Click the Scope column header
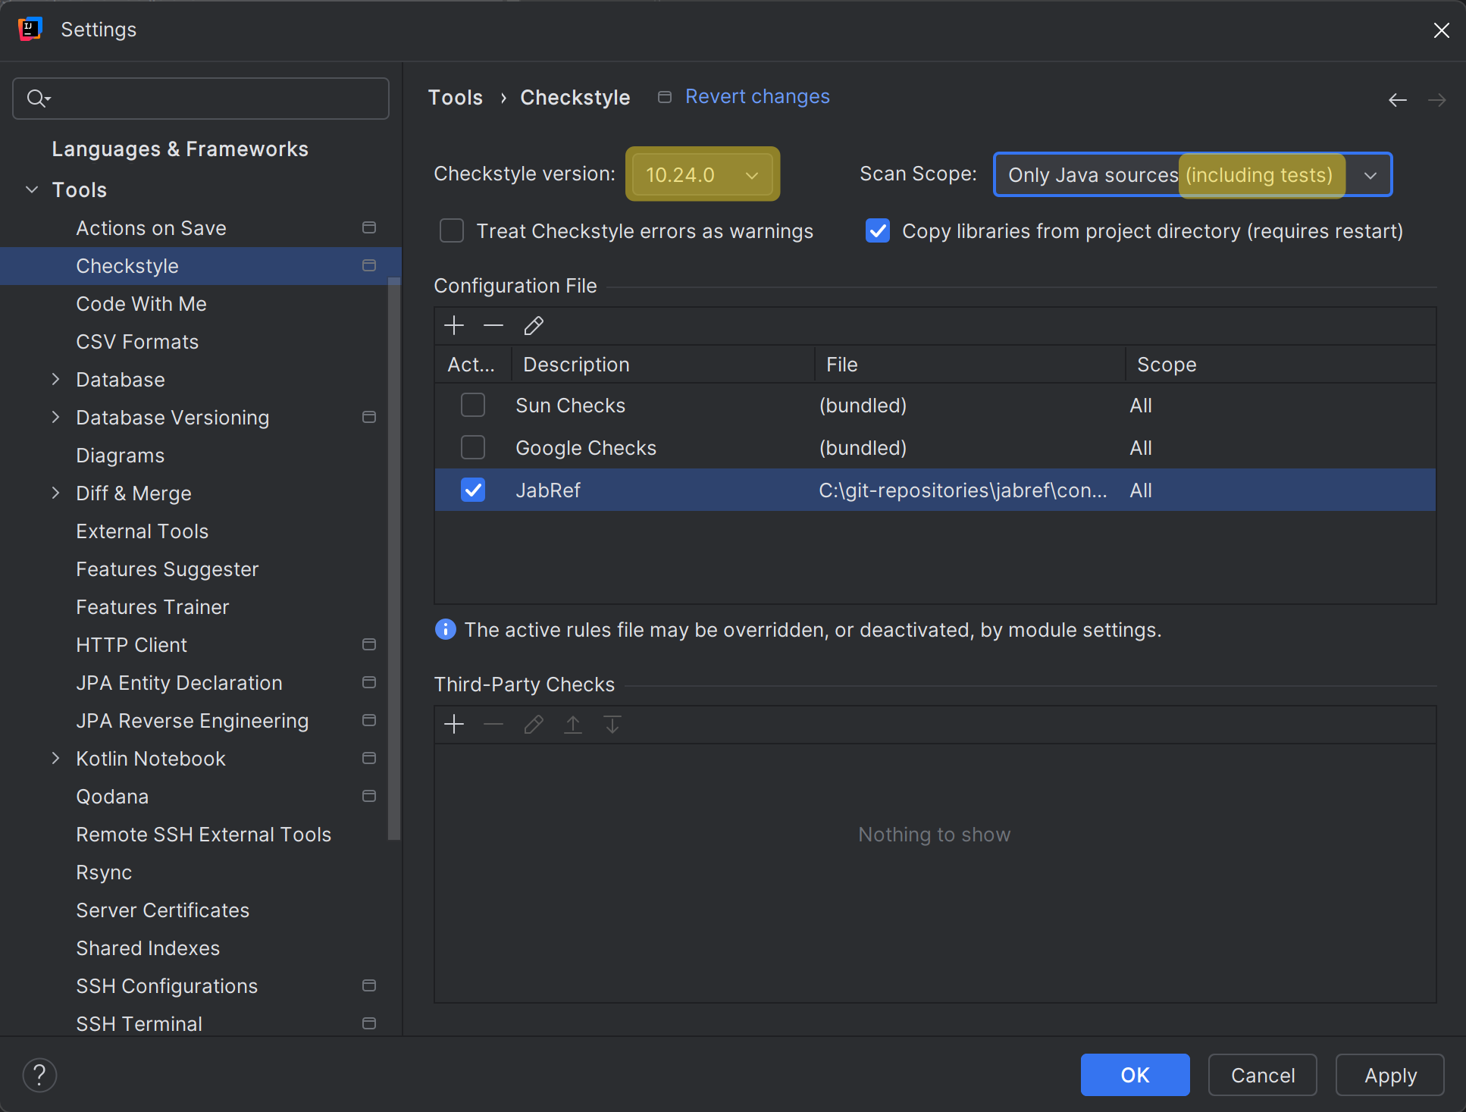1466x1112 pixels. pyautogui.click(x=1280, y=365)
